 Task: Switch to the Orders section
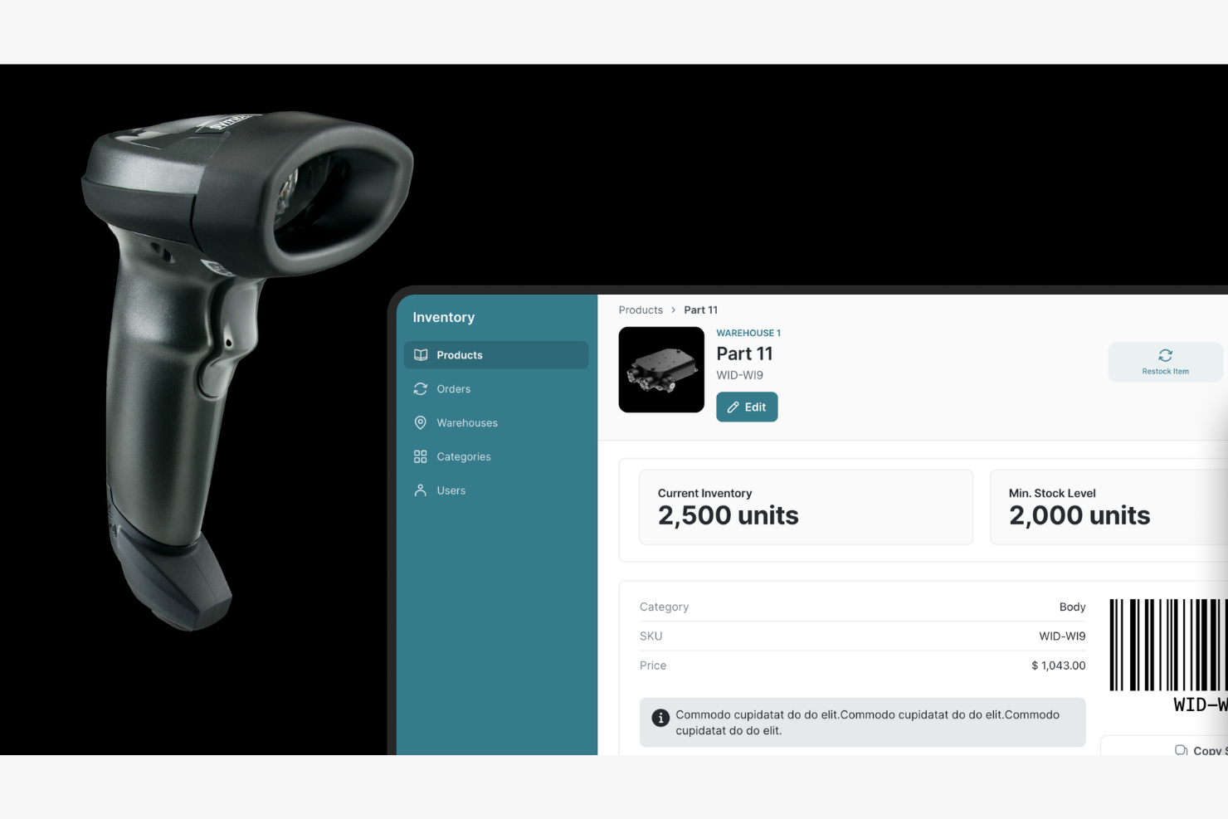click(x=453, y=388)
